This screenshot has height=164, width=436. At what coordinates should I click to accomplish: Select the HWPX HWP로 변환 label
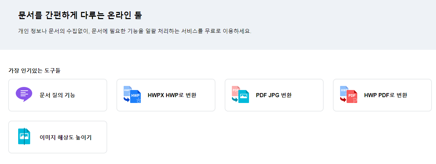[172, 95]
